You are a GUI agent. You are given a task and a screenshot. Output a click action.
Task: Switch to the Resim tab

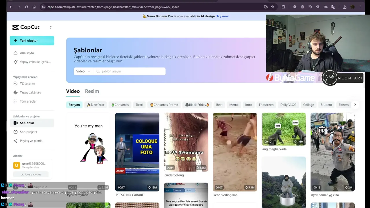[92, 91]
